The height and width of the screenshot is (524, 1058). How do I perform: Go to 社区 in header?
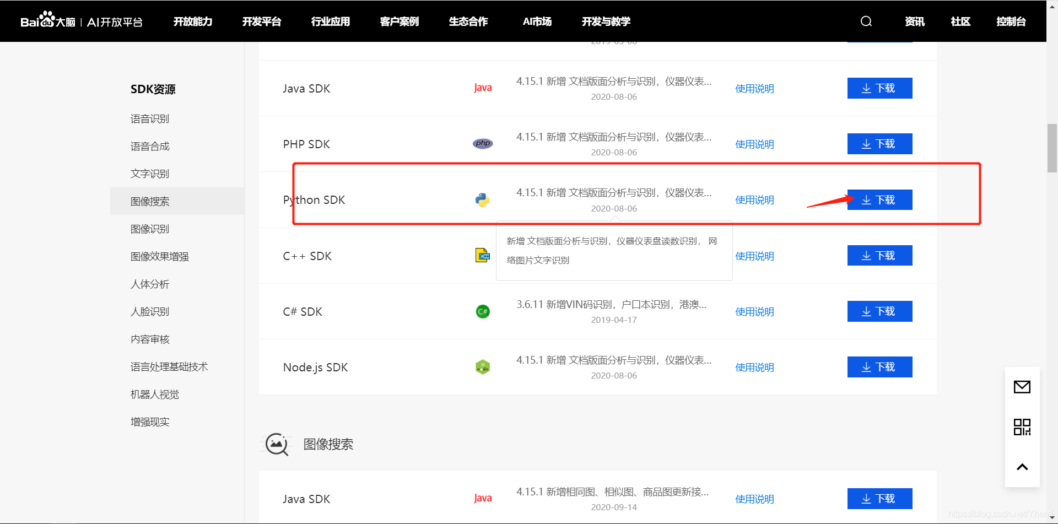pyautogui.click(x=960, y=21)
